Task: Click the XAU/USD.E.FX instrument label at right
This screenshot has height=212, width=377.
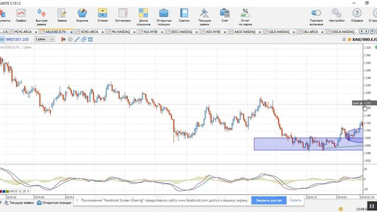Action: coord(365,39)
